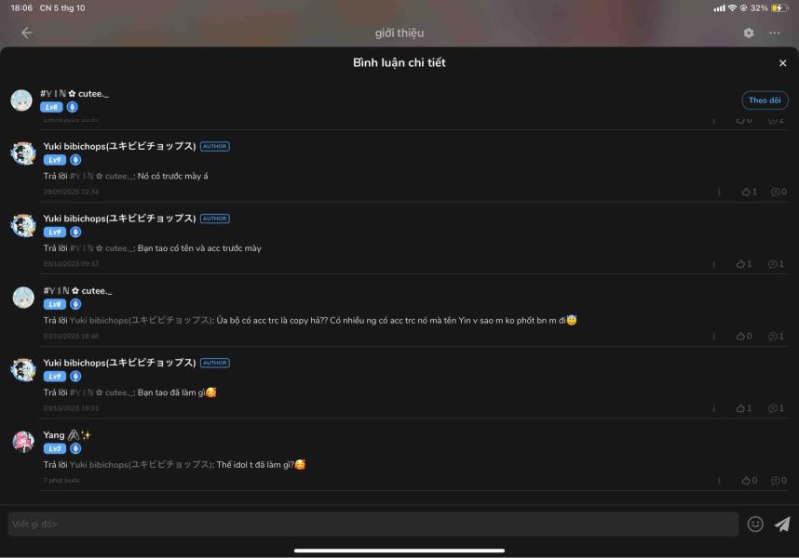
Task: Like the 'Nó có trước mày á' comment
Action: (749, 192)
